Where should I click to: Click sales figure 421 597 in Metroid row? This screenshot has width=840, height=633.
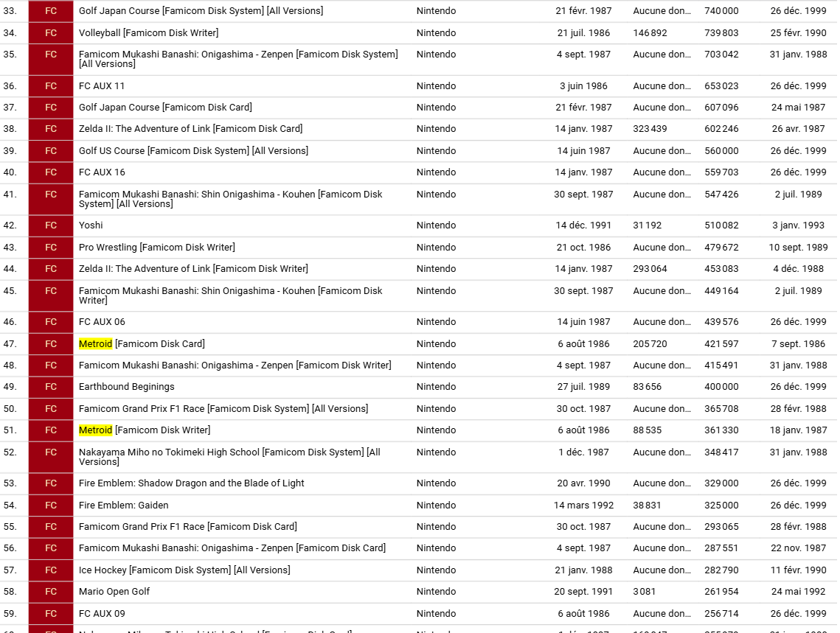pos(721,343)
